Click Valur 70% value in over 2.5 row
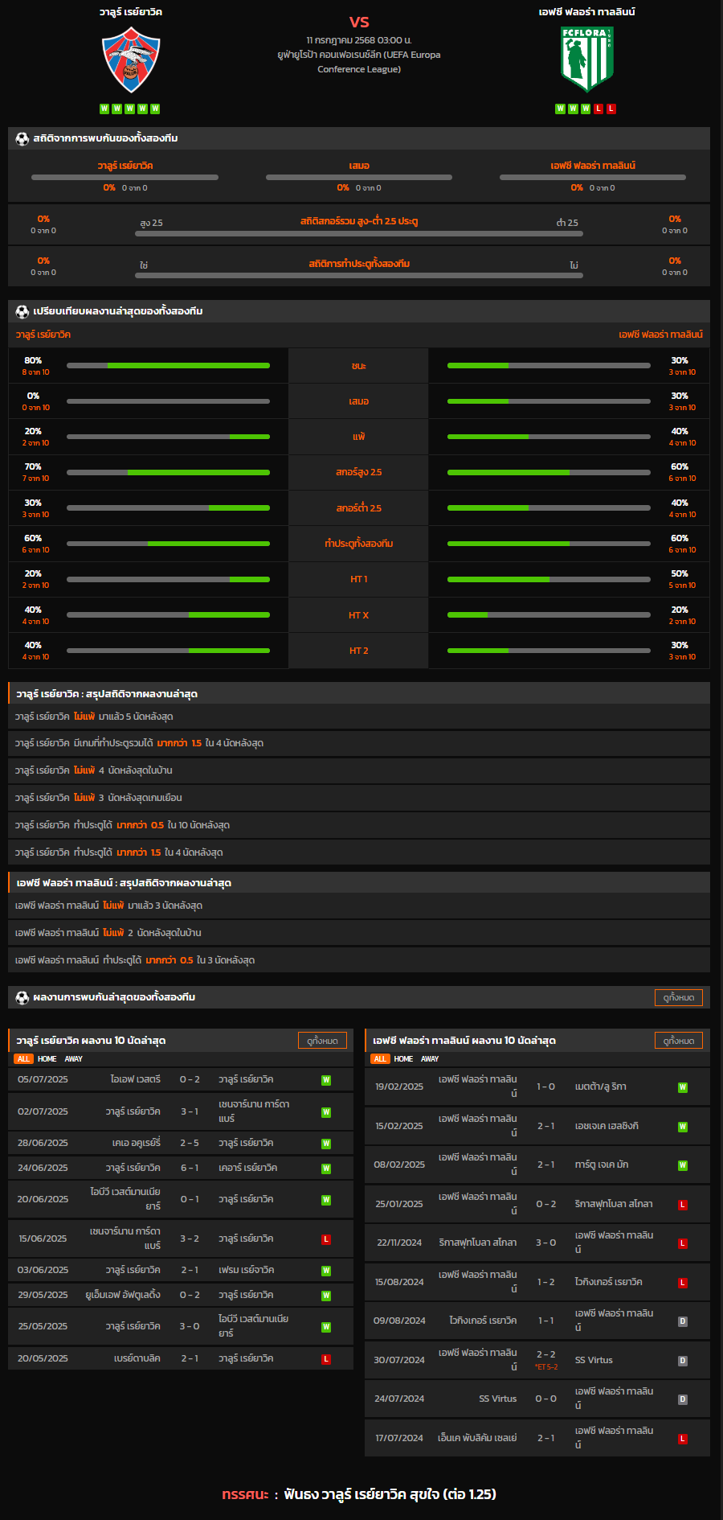 33,466
